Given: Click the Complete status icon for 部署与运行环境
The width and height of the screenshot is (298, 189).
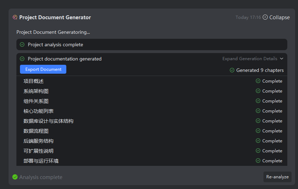Looking at the screenshot, I should pyautogui.click(x=258, y=161).
